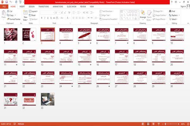This screenshot has width=190, height=126.
Task: Start Slide Show from status bar
Action: pyautogui.click(x=159, y=124)
